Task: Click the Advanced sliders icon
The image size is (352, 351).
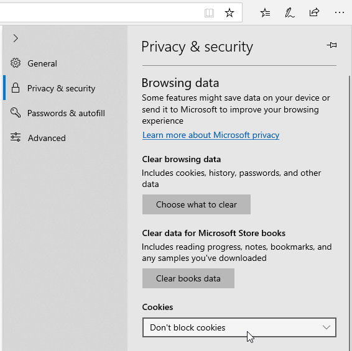Action: pos(16,137)
